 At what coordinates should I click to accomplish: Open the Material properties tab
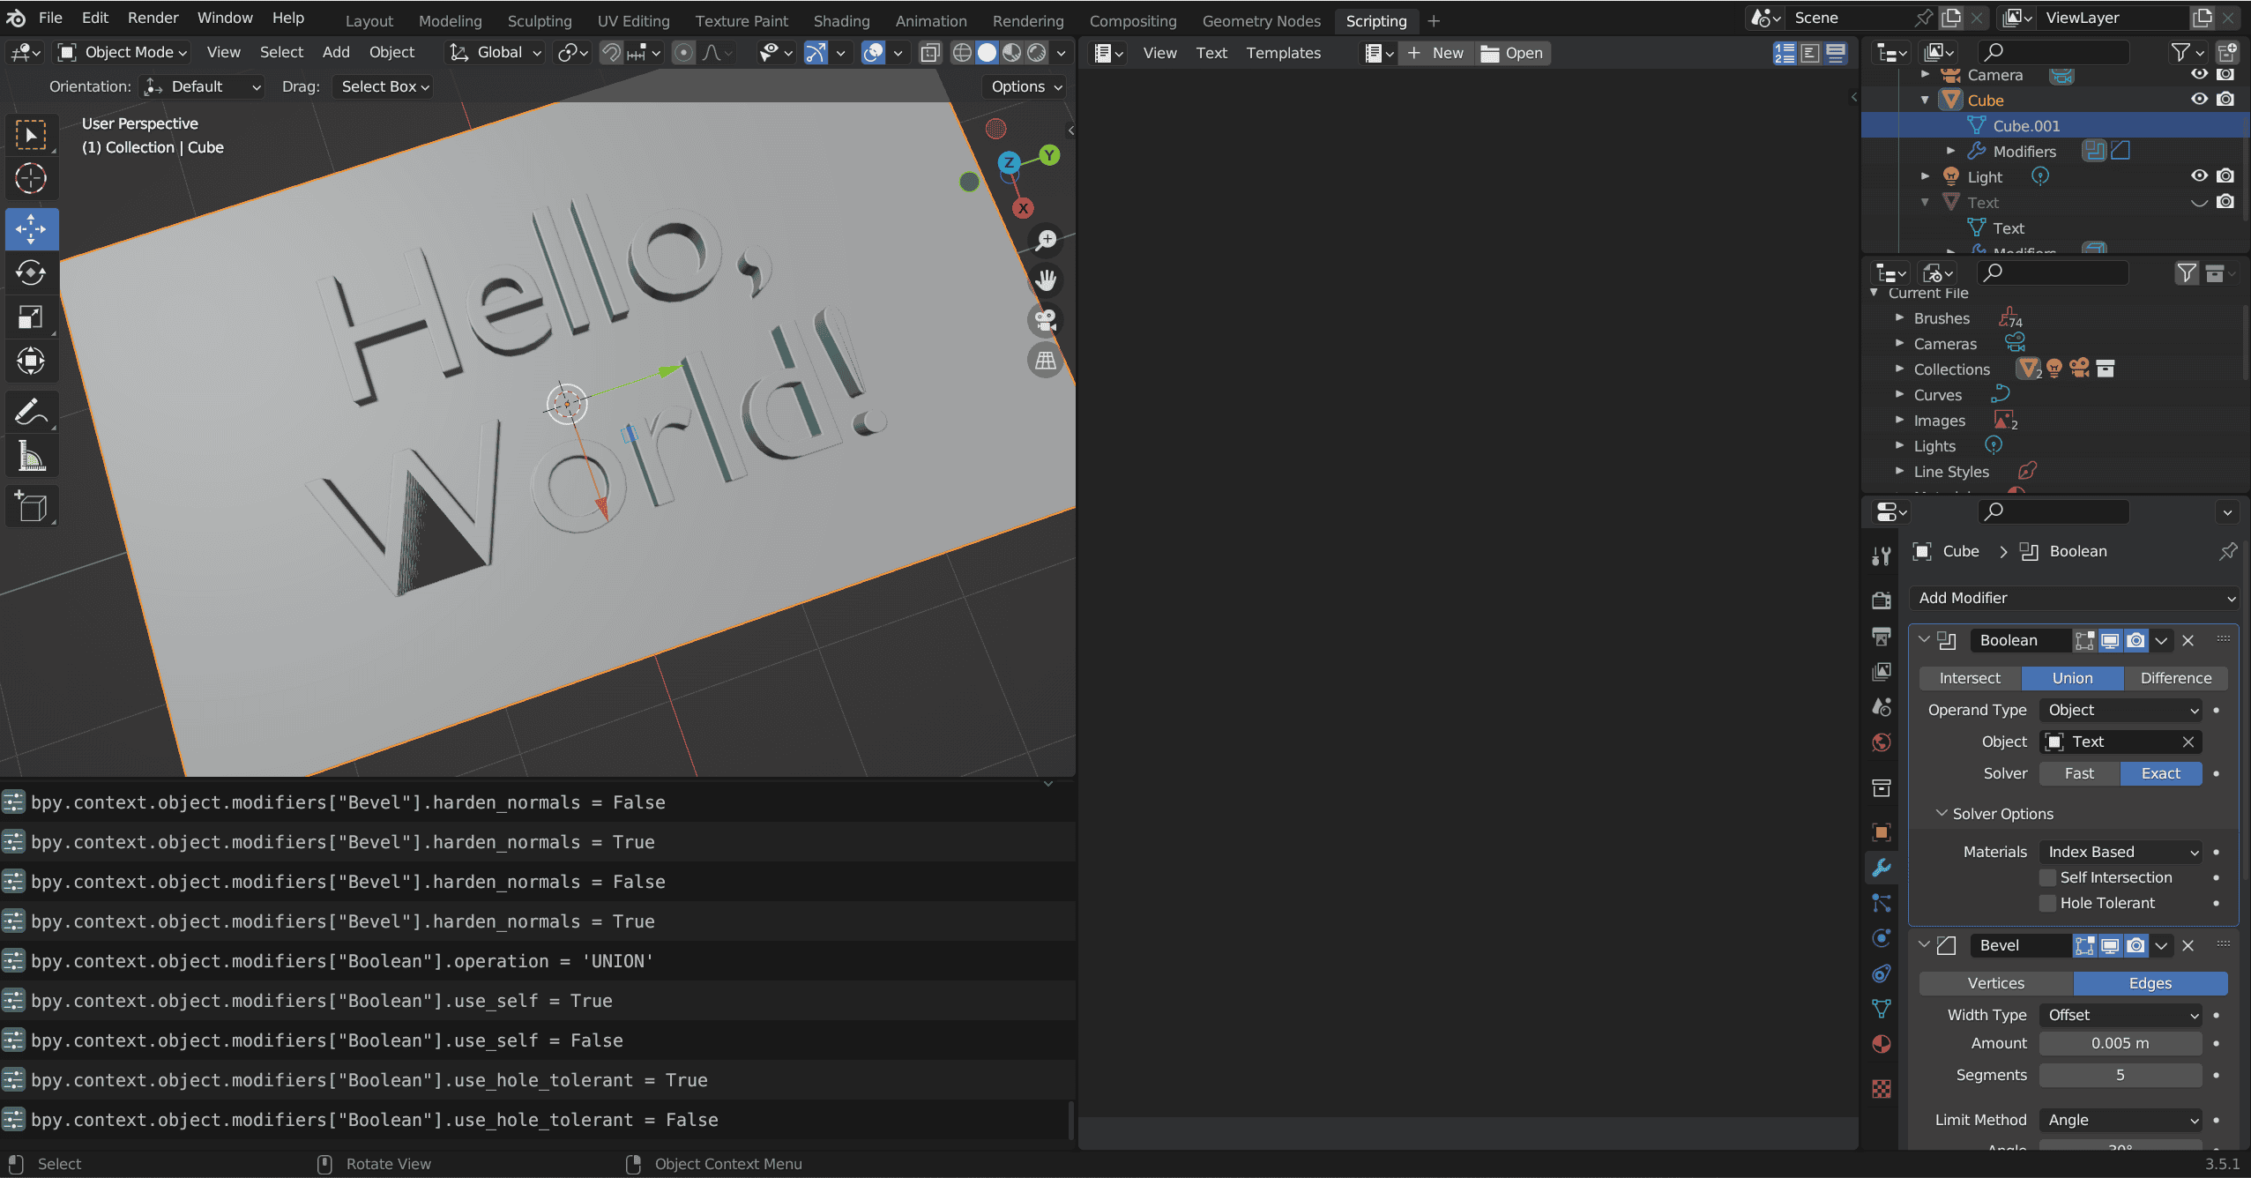pos(1882,1045)
